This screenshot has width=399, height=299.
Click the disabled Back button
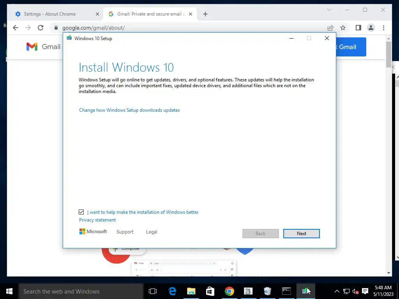[260, 234]
